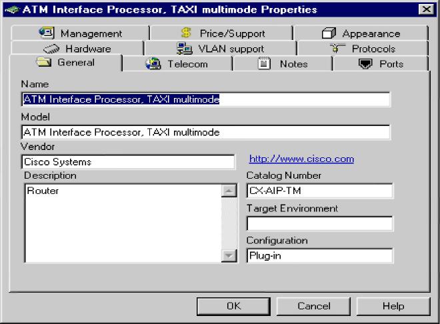The height and width of the screenshot is (324, 440).
Task: Open the Notes tab
Action: tap(283, 64)
